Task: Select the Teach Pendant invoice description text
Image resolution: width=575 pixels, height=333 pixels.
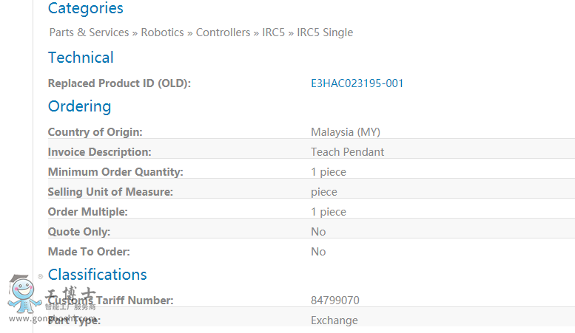Action: tap(347, 152)
